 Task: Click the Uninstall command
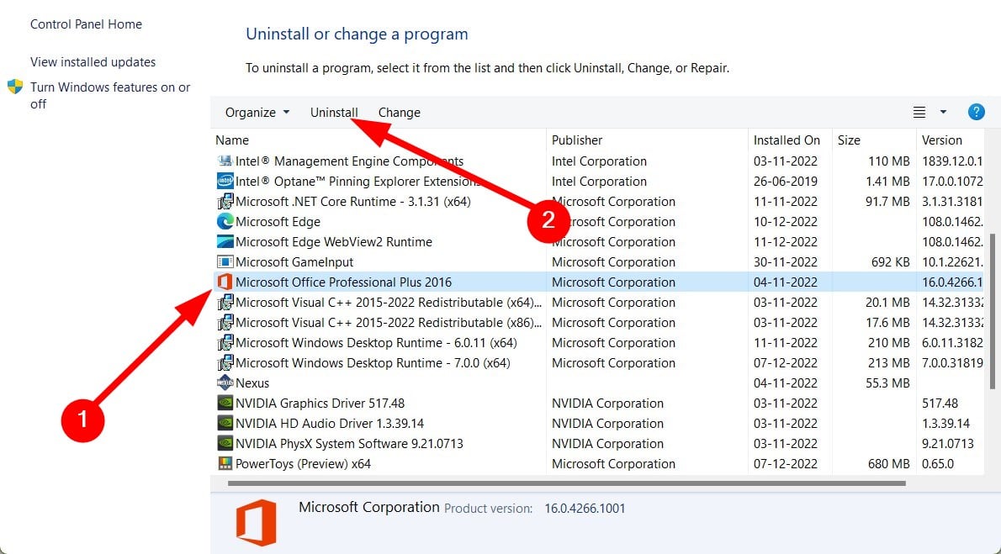coord(333,111)
